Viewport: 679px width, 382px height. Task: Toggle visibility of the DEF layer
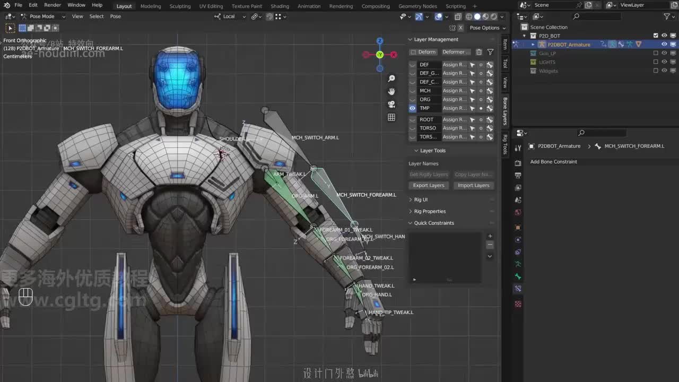pyautogui.click(x=413, y=65)
